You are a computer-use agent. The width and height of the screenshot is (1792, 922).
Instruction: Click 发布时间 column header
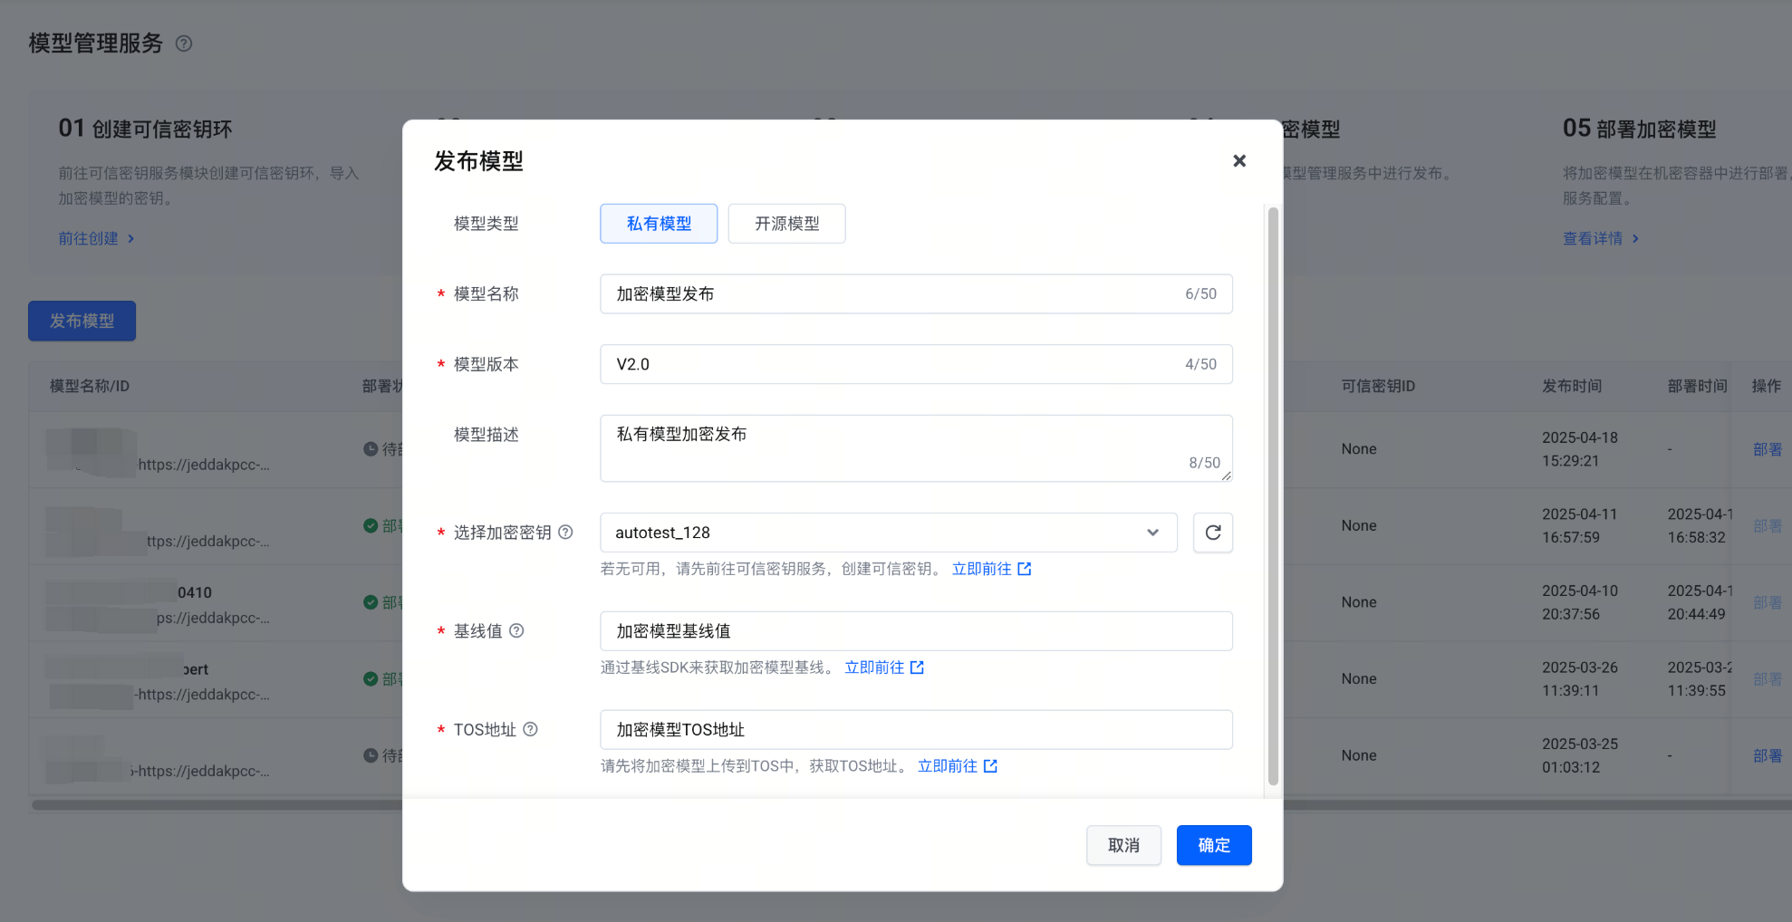point(1572,386)
